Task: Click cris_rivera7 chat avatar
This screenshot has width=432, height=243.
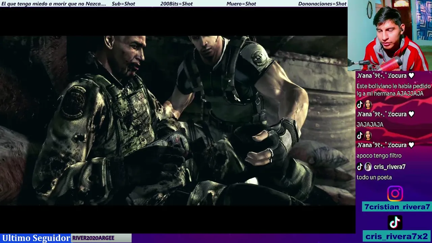Action: point(368,166)
